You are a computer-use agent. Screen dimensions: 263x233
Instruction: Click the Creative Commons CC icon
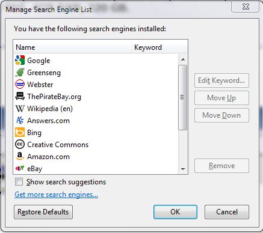pos(20,144)
